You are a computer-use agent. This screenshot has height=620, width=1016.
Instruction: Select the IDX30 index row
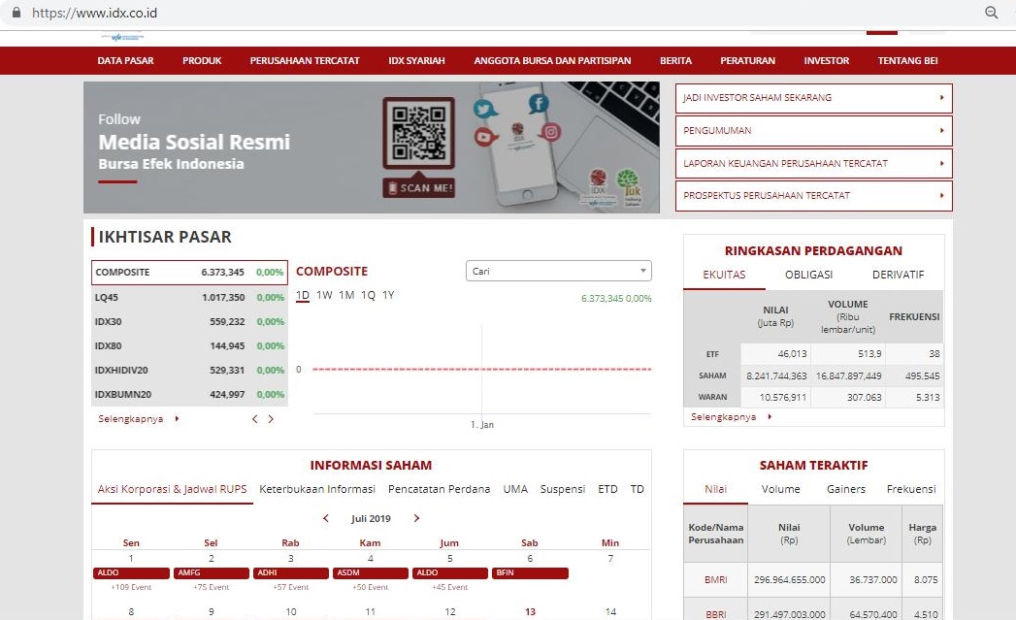[189, 322]
